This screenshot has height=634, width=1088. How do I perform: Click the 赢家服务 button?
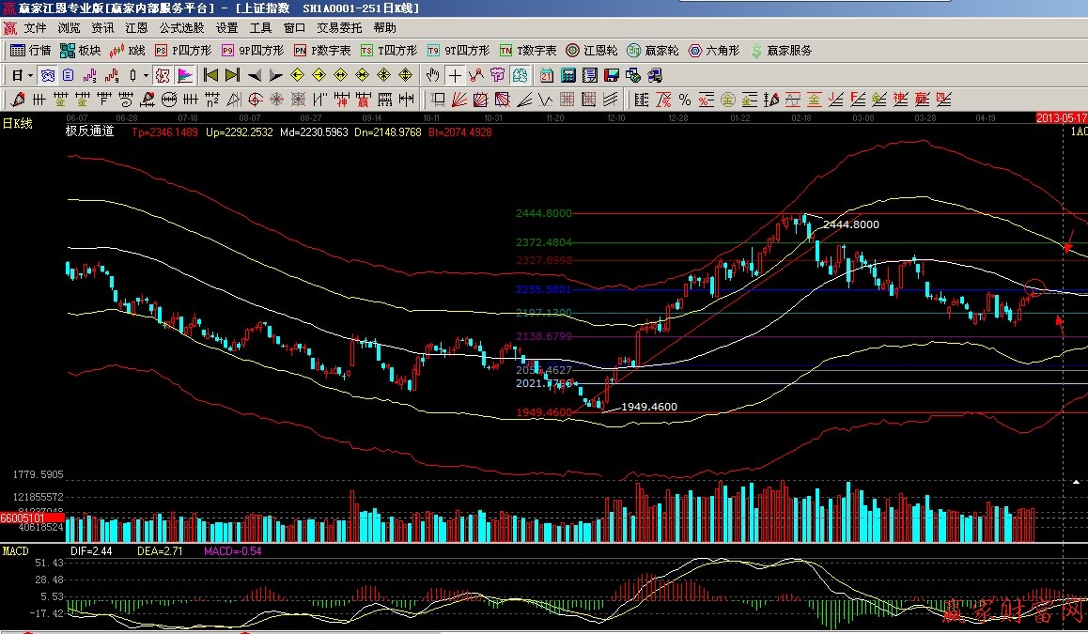[780, 51]
